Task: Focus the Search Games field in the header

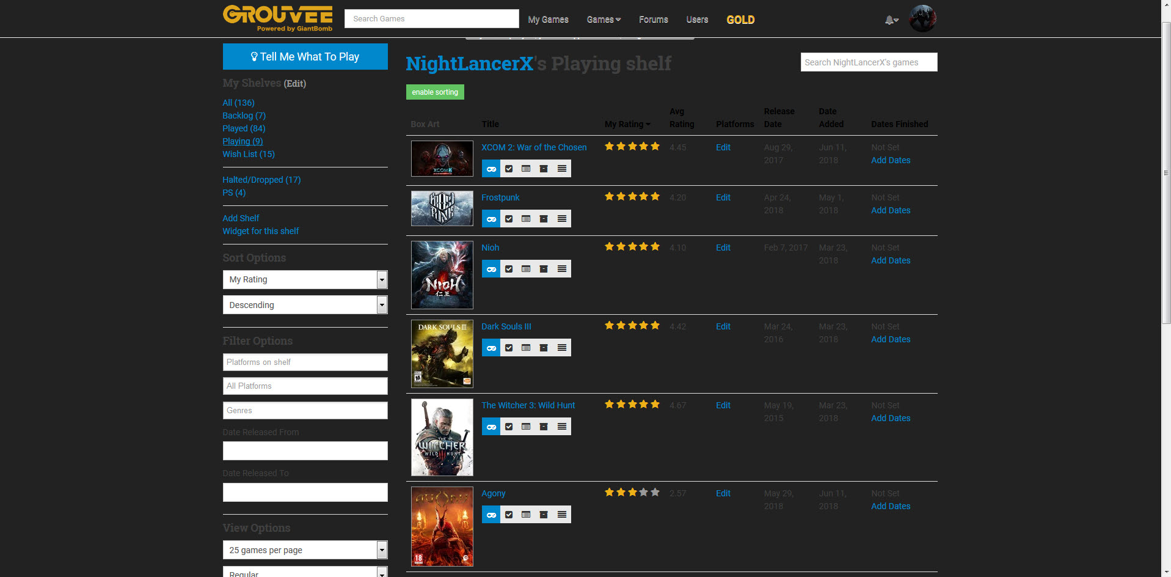Action: [432, 19]
